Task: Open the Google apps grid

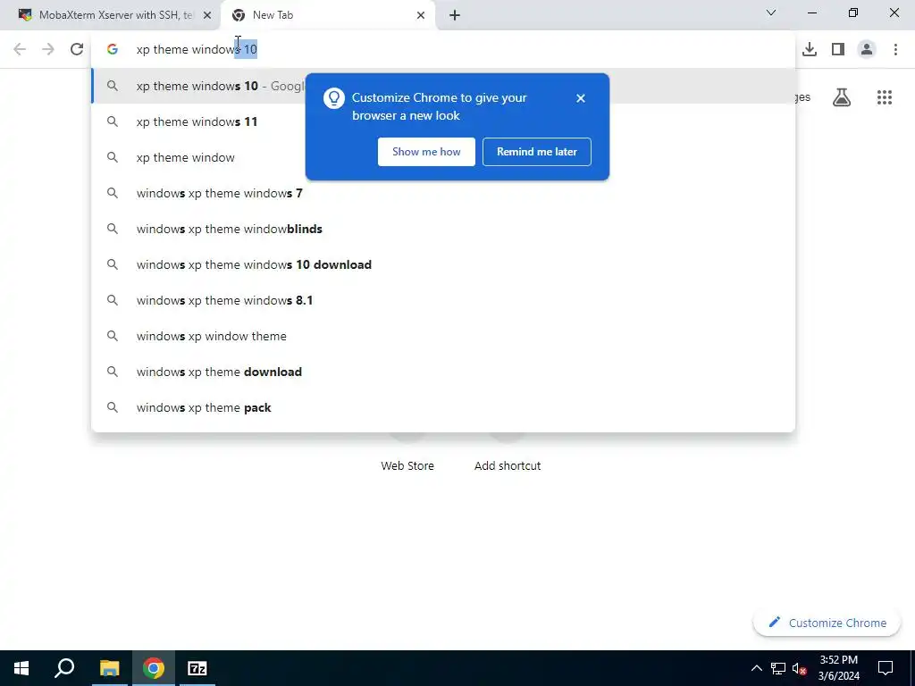Action: pyautogui.click(x=885, y=97)
